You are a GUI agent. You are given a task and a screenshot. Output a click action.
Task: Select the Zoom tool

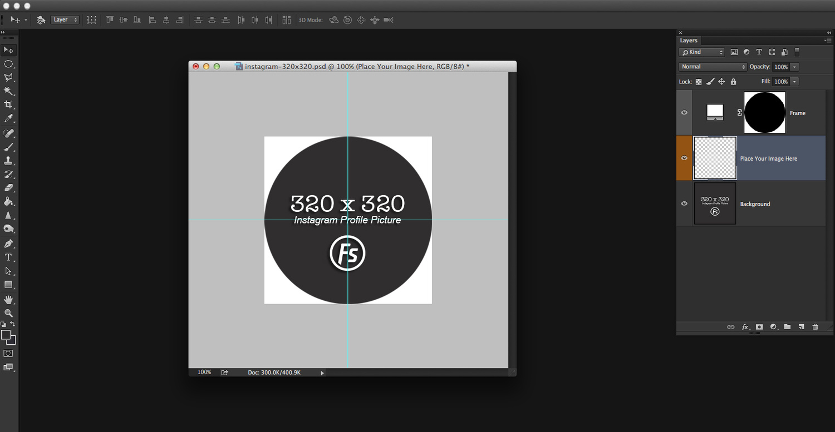tap(8, 314)
